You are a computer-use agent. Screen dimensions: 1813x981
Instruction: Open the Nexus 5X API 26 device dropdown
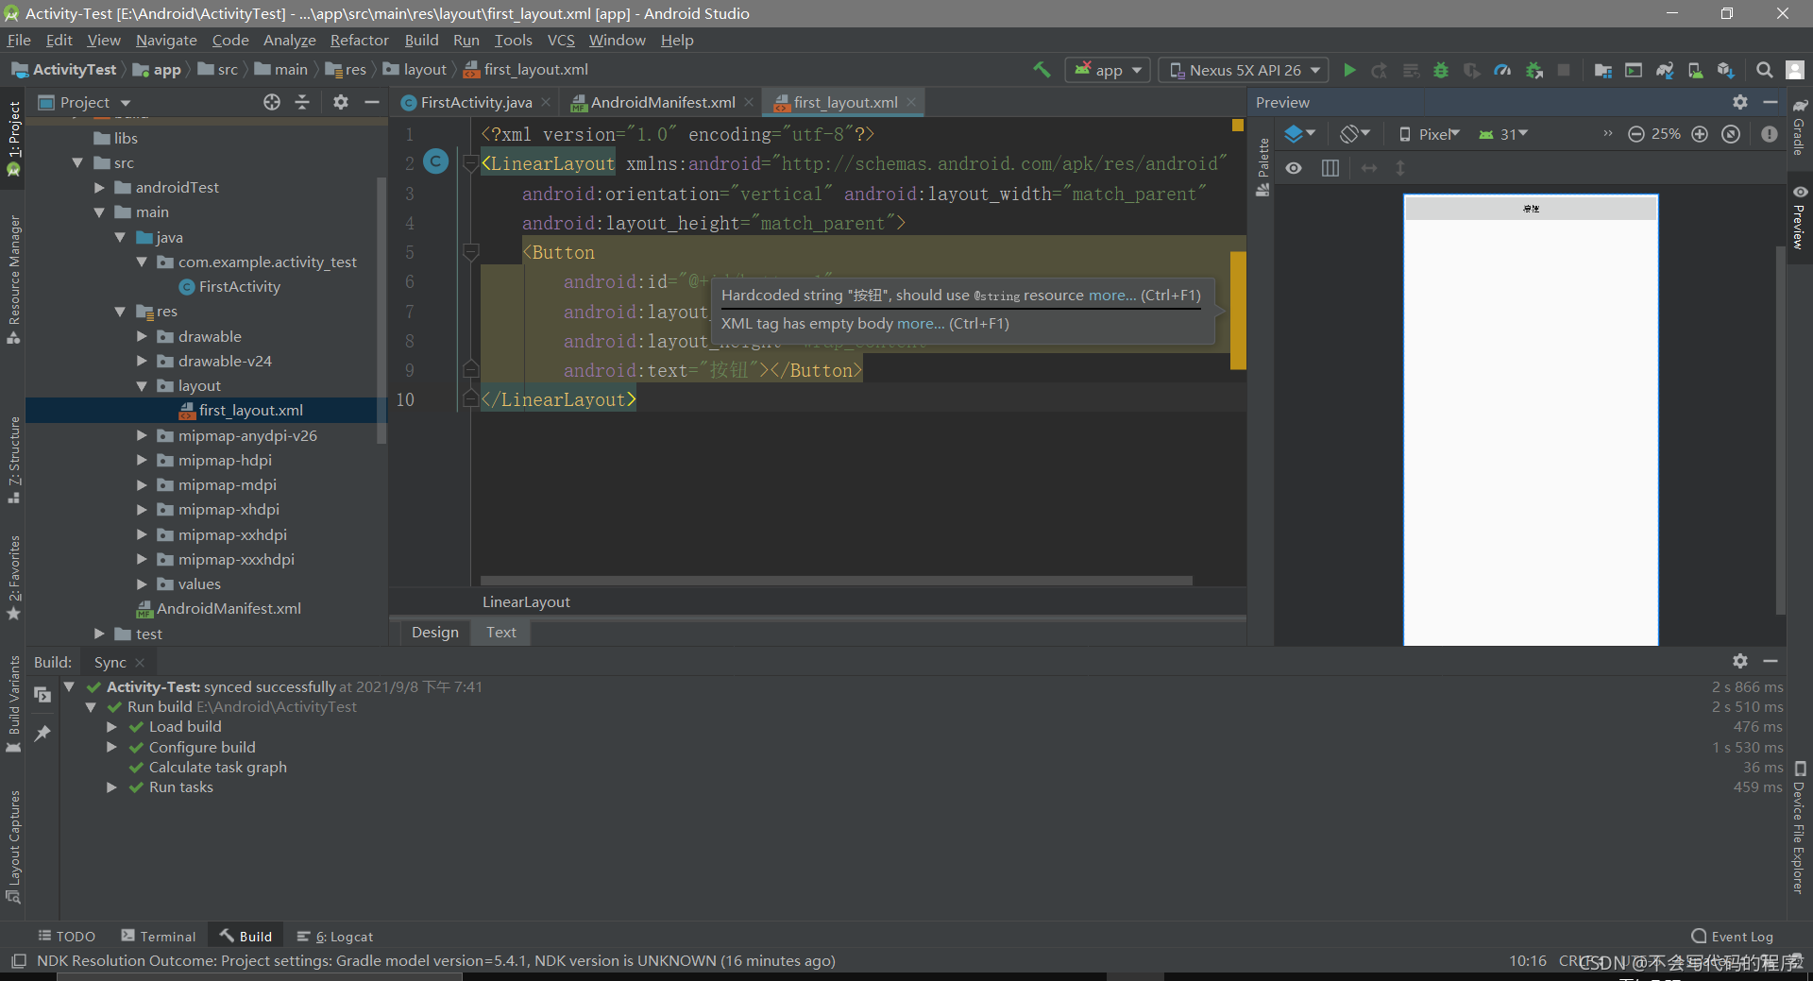click(1244, 70)
